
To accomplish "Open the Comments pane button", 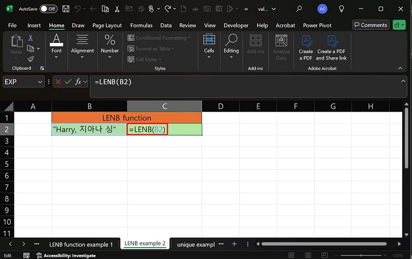I will [x=370, y=25].
